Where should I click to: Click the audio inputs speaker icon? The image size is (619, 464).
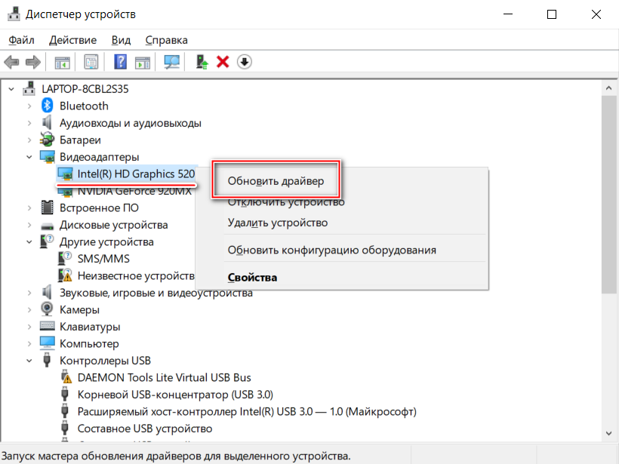pos(47,123)
